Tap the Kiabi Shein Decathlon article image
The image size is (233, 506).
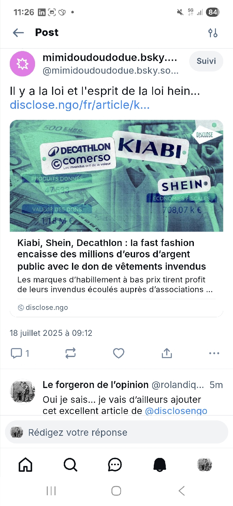click(116, 176)
